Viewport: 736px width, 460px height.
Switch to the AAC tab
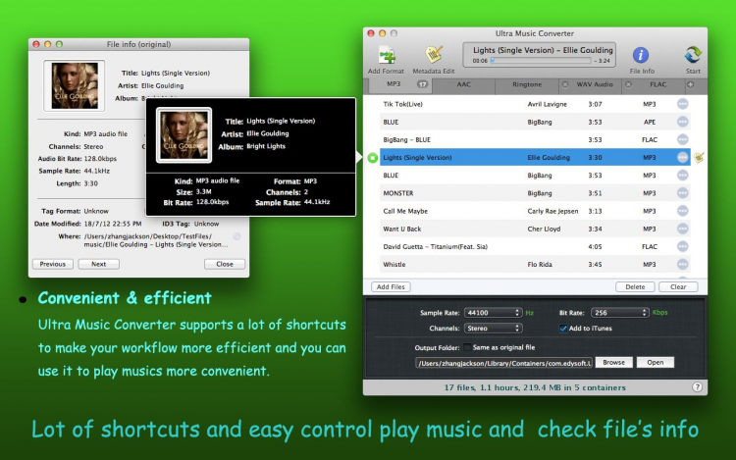click(x=464, y=85)
